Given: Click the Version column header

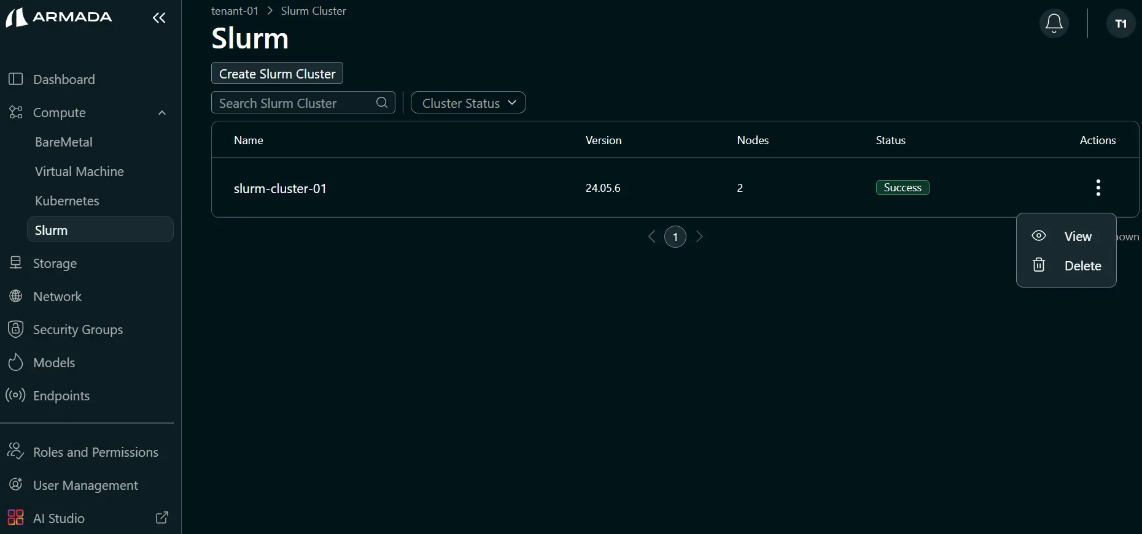Looking at the screenshot, I should (x=604, y=140).
